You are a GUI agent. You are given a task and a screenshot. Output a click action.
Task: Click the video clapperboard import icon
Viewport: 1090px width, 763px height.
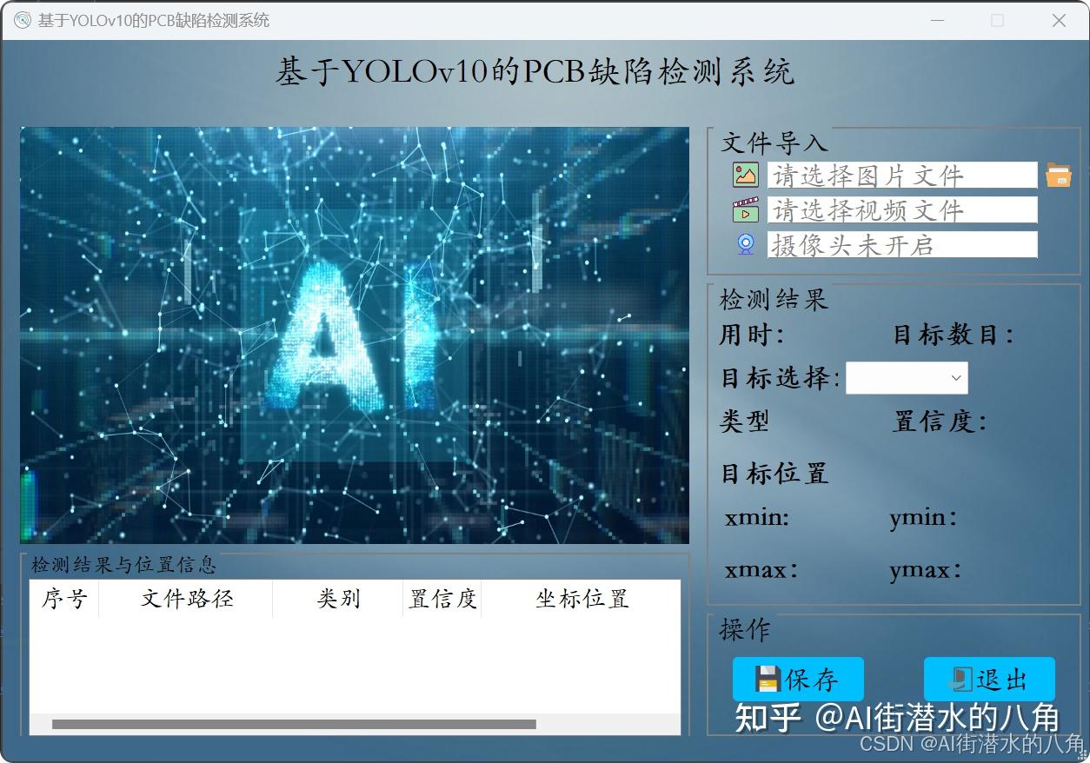746,209
